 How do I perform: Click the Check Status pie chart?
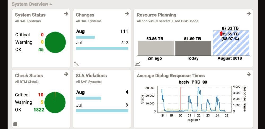[55, 103]
